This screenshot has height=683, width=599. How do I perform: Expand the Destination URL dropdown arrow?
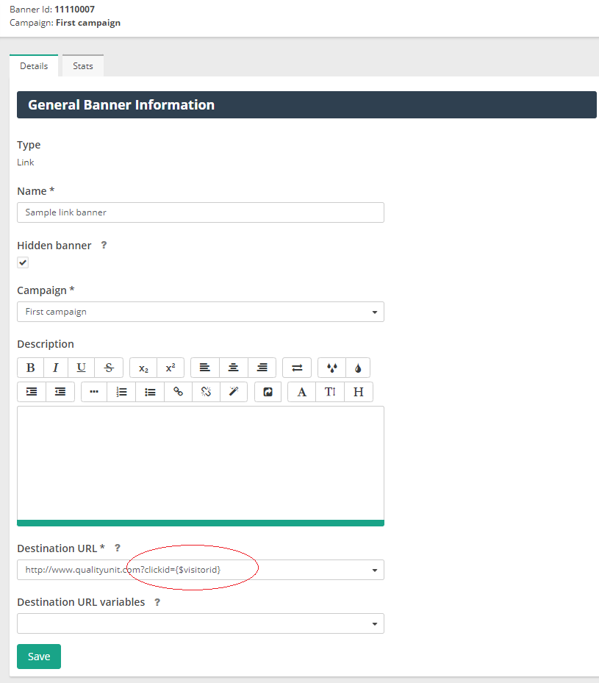(374, 570)
